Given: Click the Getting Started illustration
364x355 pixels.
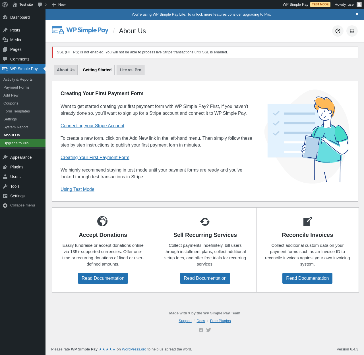Looking at the screenshot, I should [307, 137].
